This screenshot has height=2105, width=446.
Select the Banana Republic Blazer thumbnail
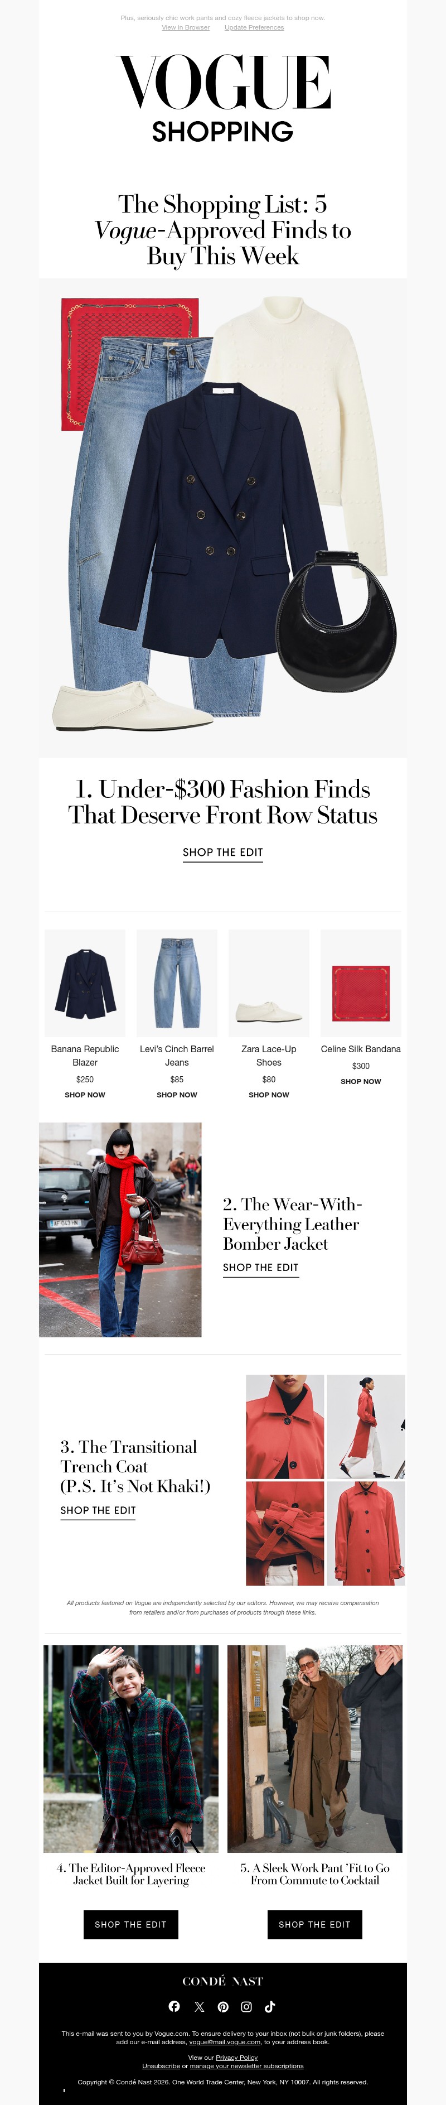pyautogui.click(x=85, y=983)
